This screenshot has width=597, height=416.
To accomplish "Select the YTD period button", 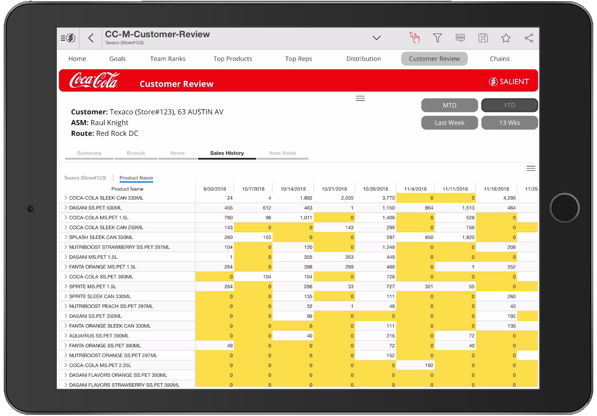I will [510, 105].
